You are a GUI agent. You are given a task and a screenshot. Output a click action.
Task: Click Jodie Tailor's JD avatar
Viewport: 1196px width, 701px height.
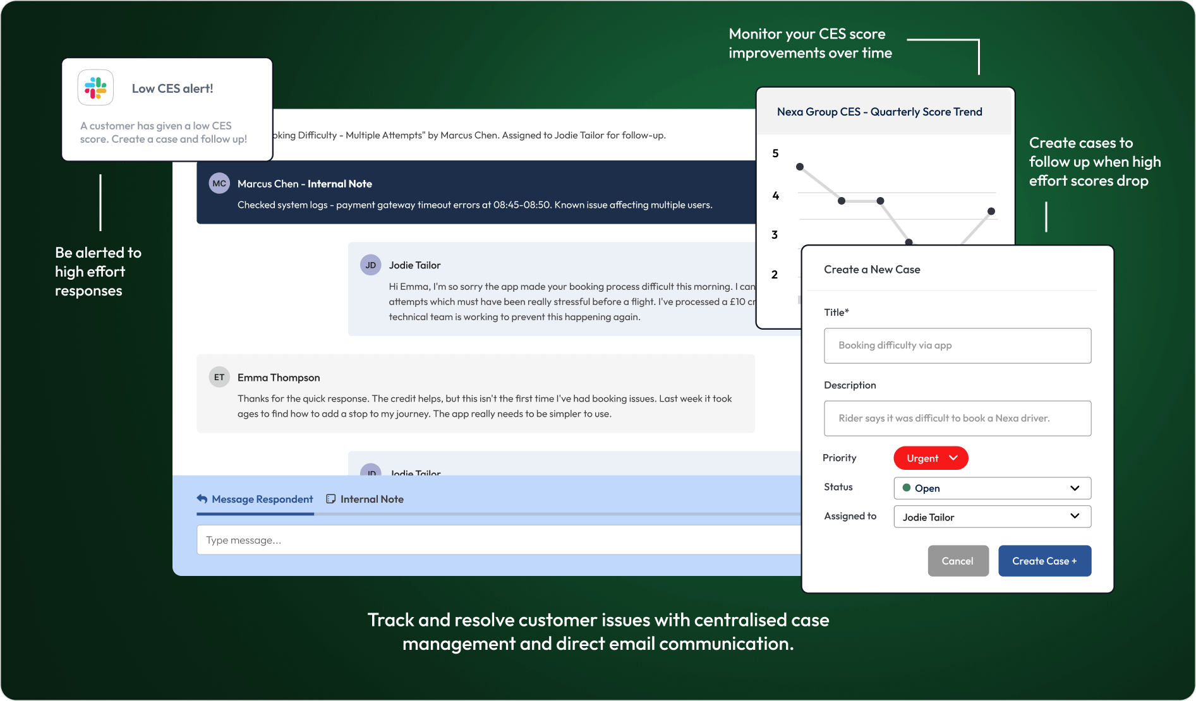click(371, 265)
